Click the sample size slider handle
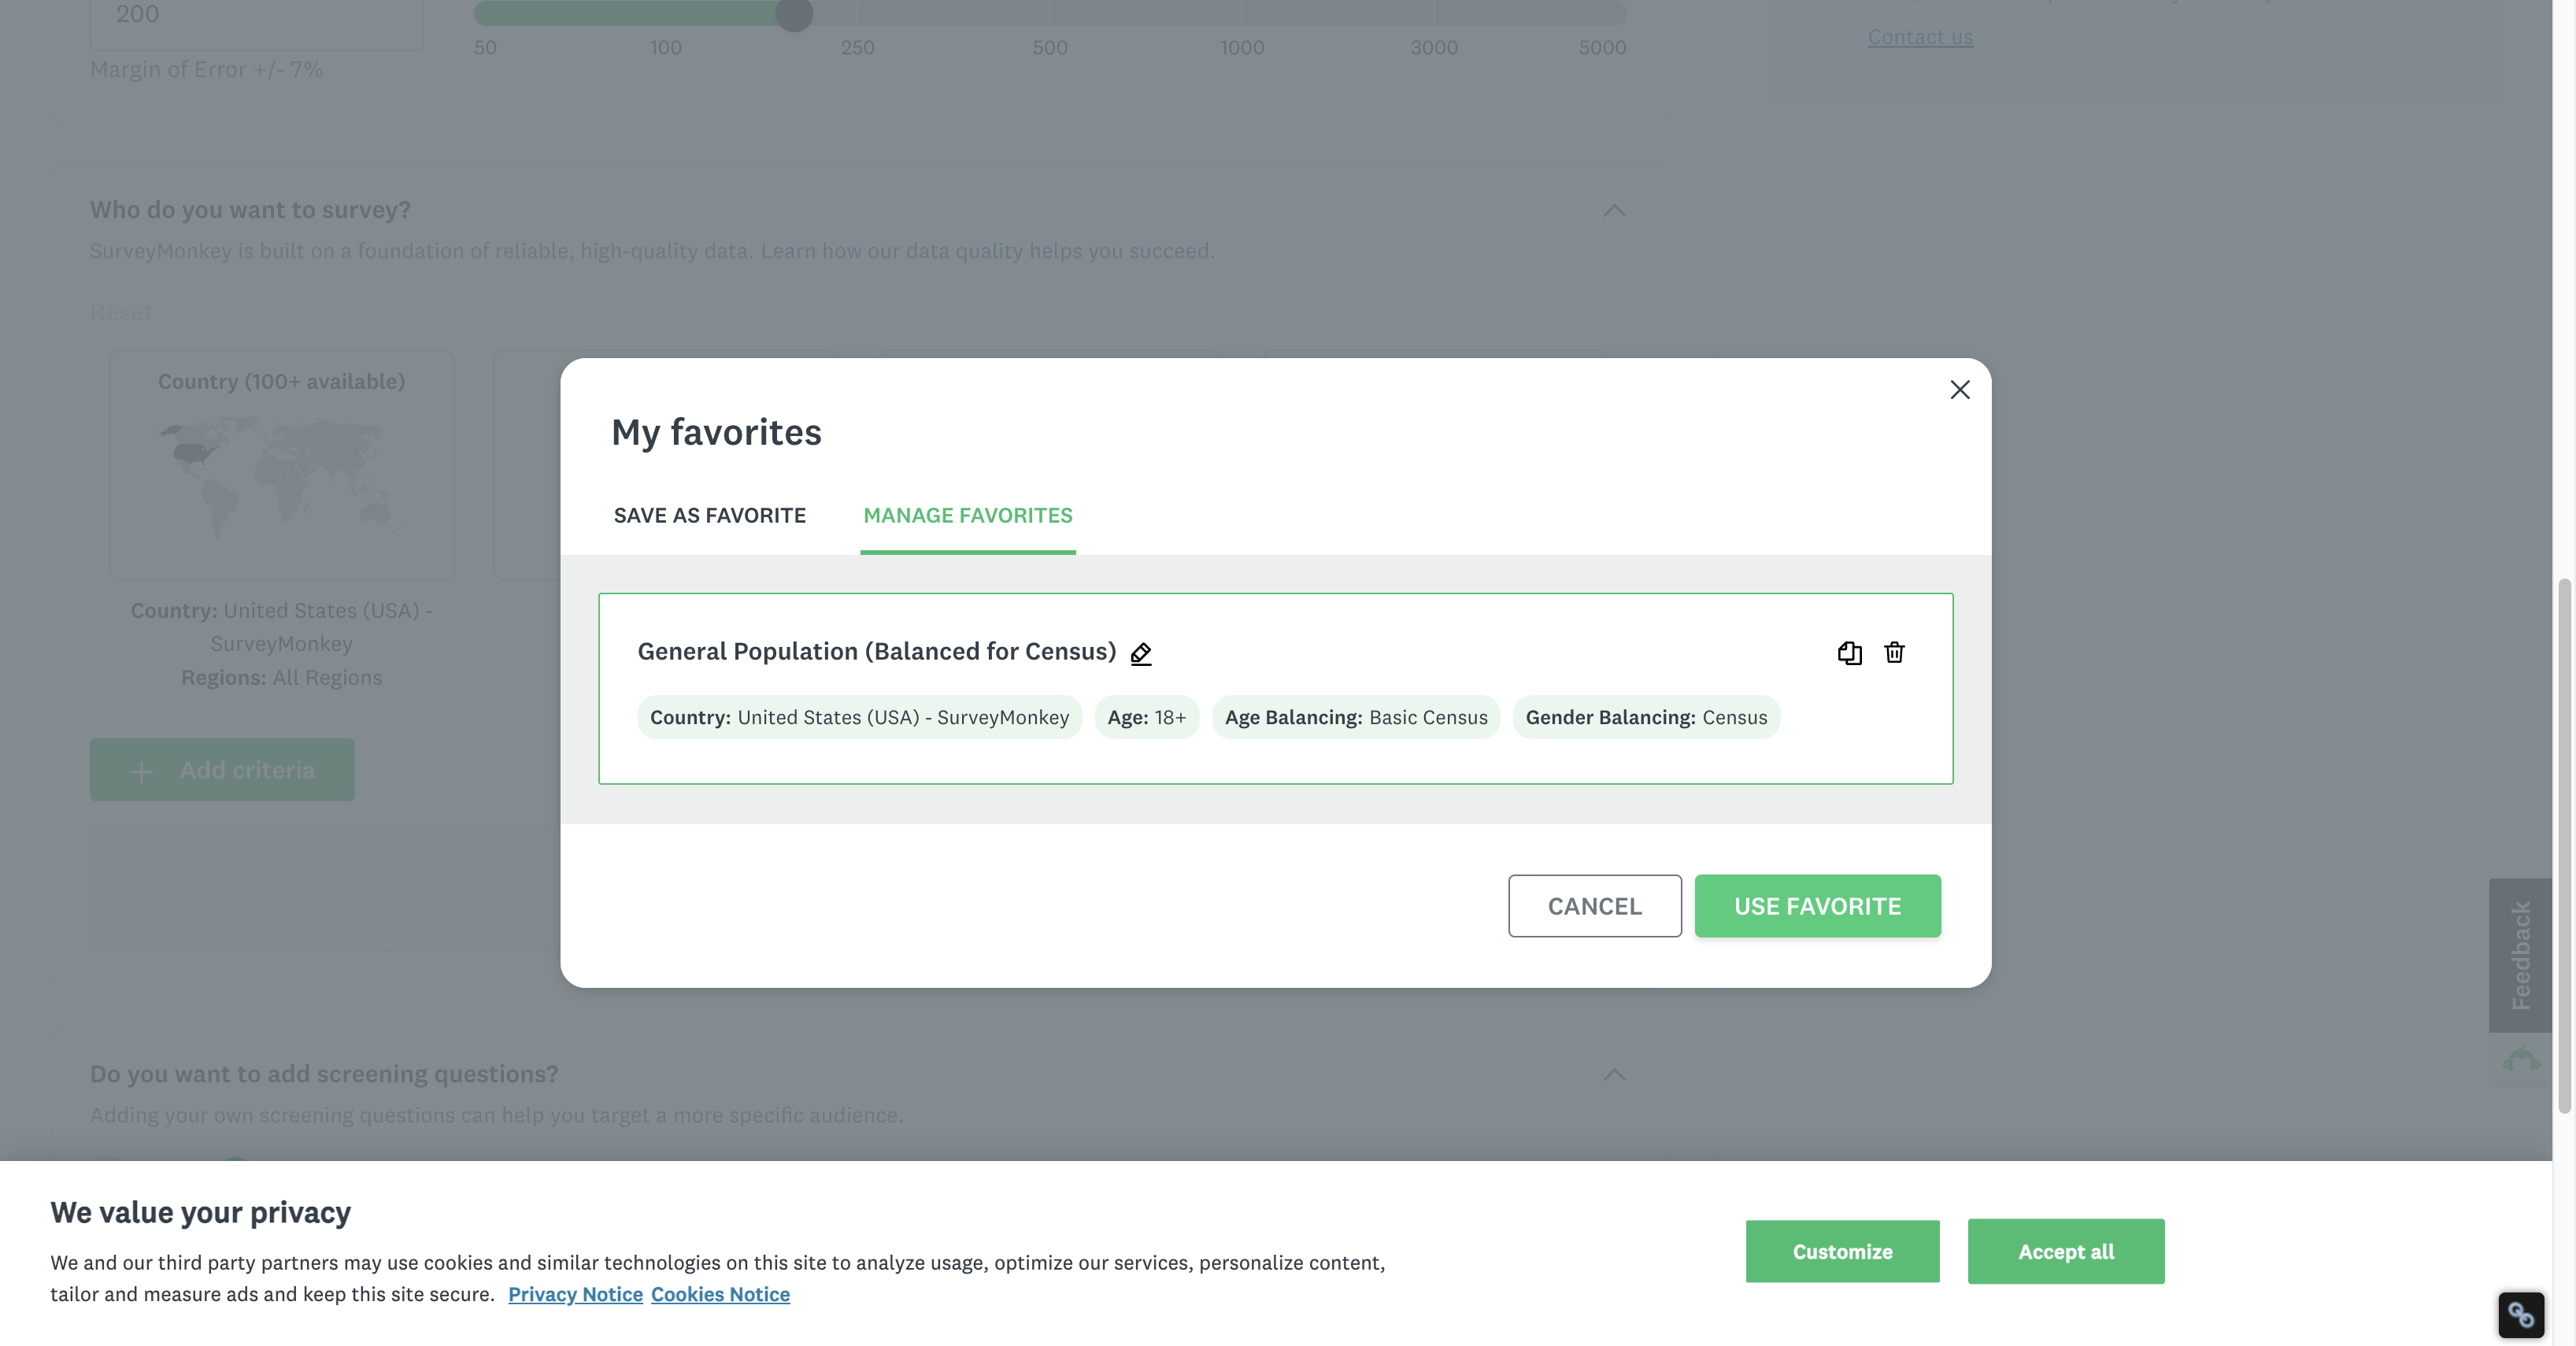The height and width of the screenshot is (1346, 2576). point(794,14)
